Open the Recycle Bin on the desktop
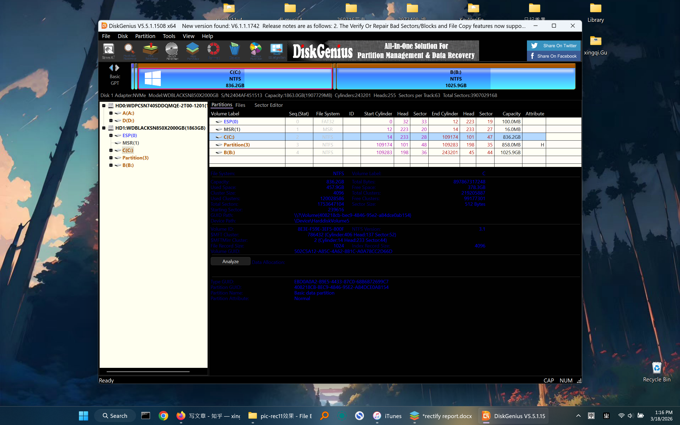Screen dimensions: 680x425 657,372
